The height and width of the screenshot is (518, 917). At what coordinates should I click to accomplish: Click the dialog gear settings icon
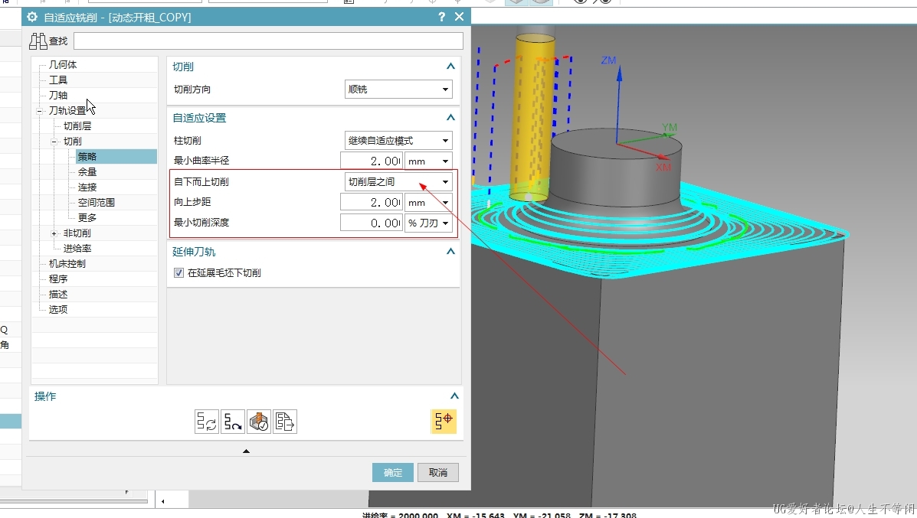[x=32, y=17]
